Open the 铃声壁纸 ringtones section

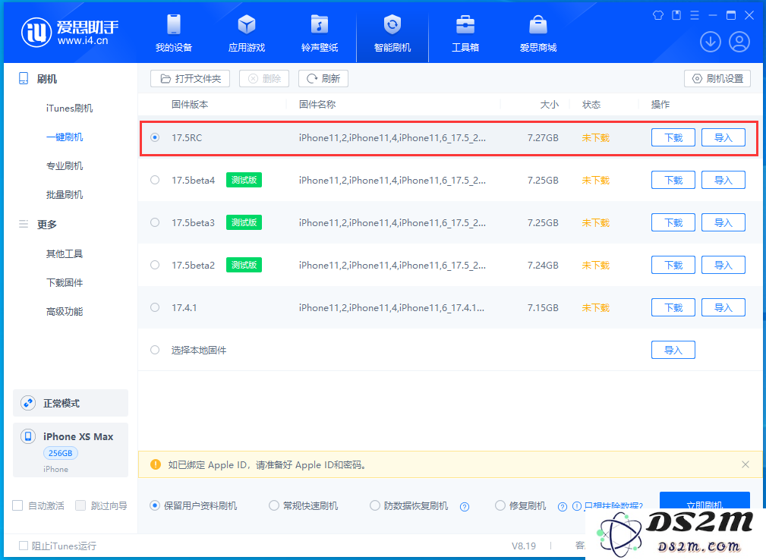coord(320,33)
